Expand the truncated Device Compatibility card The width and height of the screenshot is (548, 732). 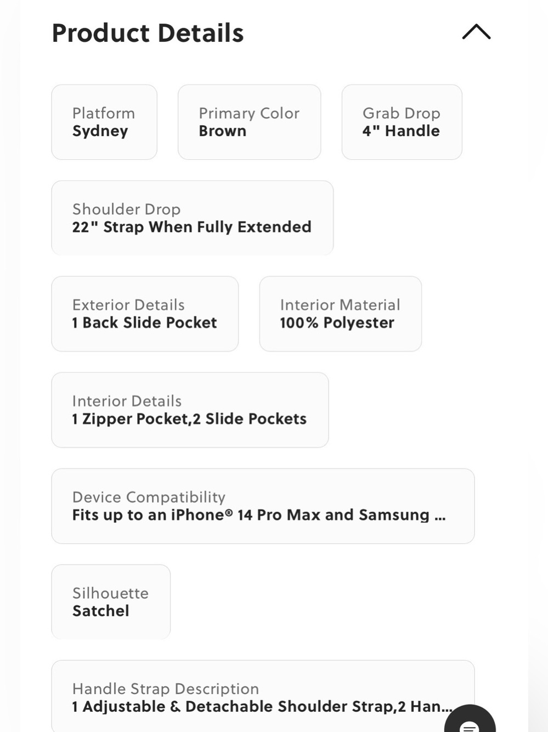tap(263, 506)
